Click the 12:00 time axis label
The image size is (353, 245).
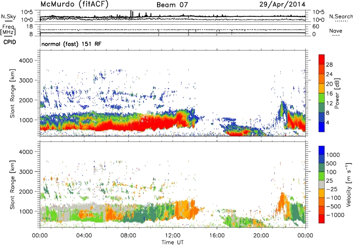(x=173, y=236)
